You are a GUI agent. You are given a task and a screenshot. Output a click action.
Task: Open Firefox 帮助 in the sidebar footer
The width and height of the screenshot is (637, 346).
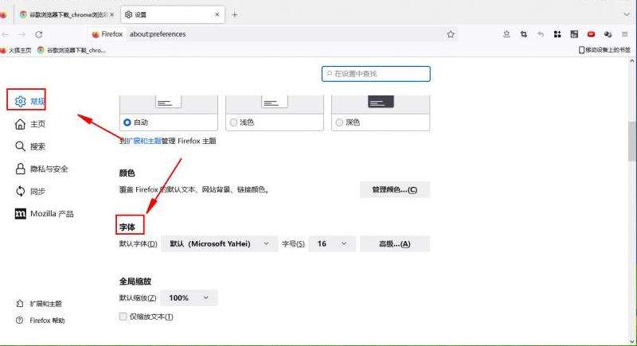click(x=41, y=320)
